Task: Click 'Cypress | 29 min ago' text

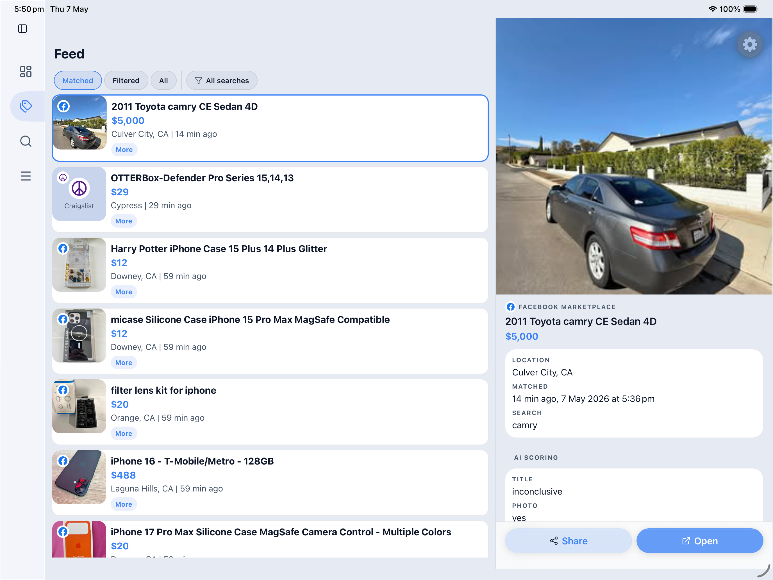Action: coord(151,205)
